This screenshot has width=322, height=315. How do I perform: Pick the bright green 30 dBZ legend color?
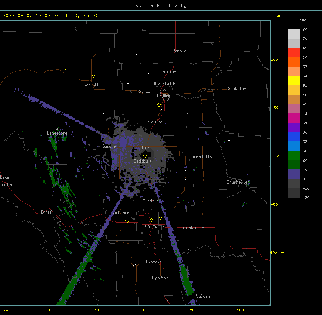pos(294,156)
